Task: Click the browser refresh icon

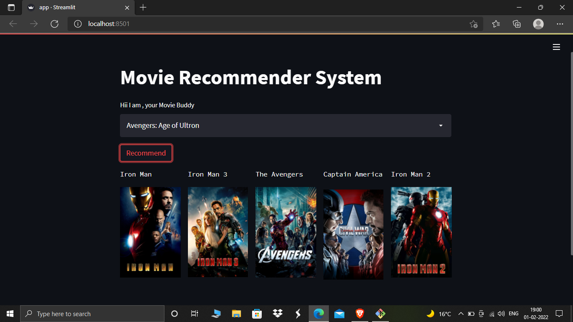Action: (55, 24)
